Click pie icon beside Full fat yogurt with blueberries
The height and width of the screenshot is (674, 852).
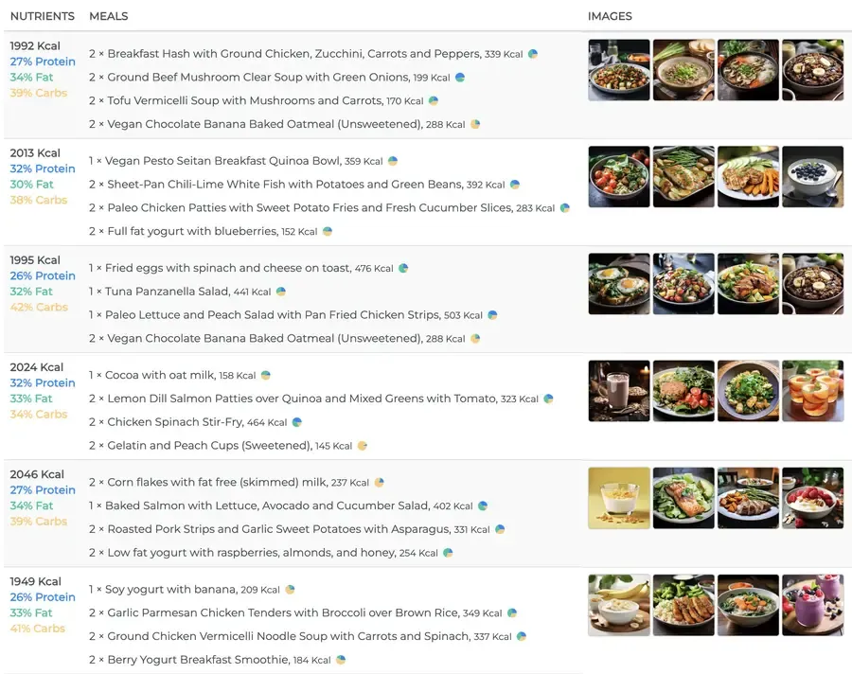[x=328, y=231]
